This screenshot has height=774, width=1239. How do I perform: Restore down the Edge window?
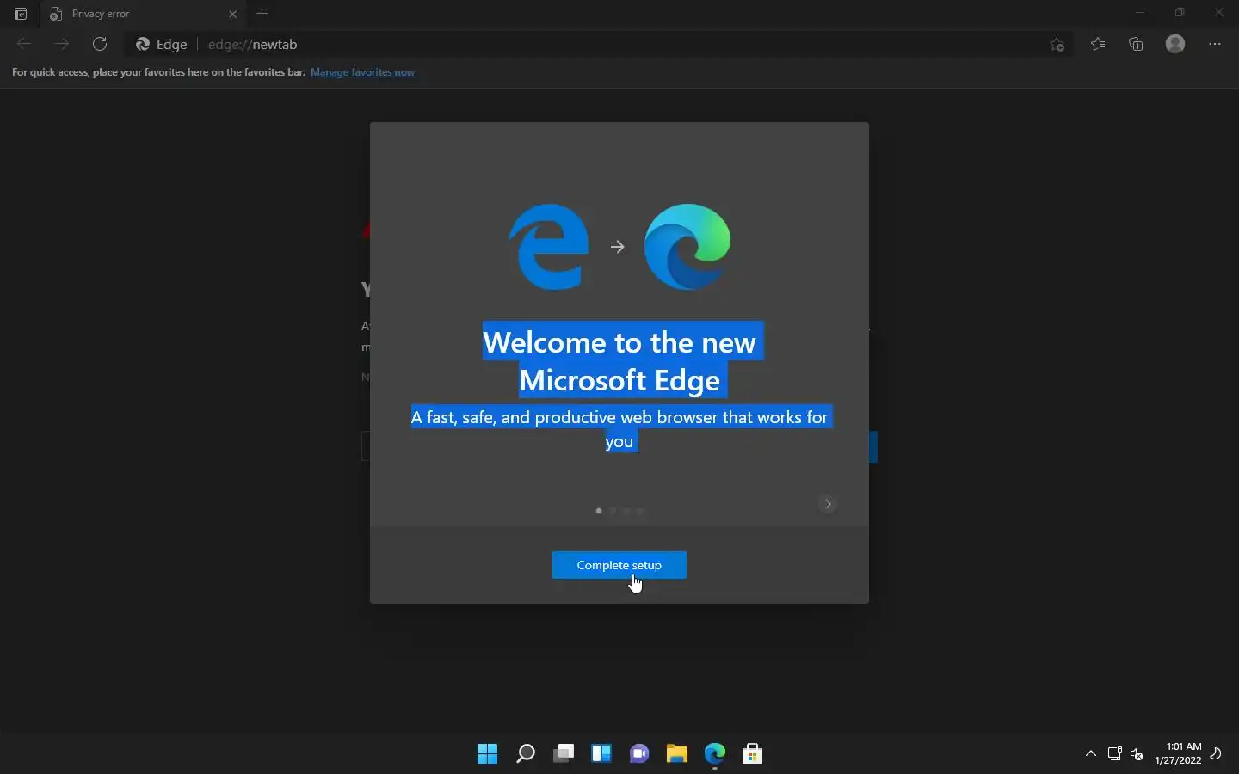tap(1180, 13)
